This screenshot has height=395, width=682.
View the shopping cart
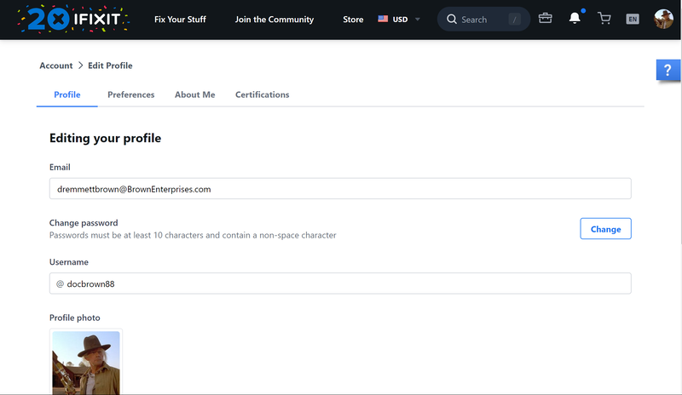click(604, 19)
